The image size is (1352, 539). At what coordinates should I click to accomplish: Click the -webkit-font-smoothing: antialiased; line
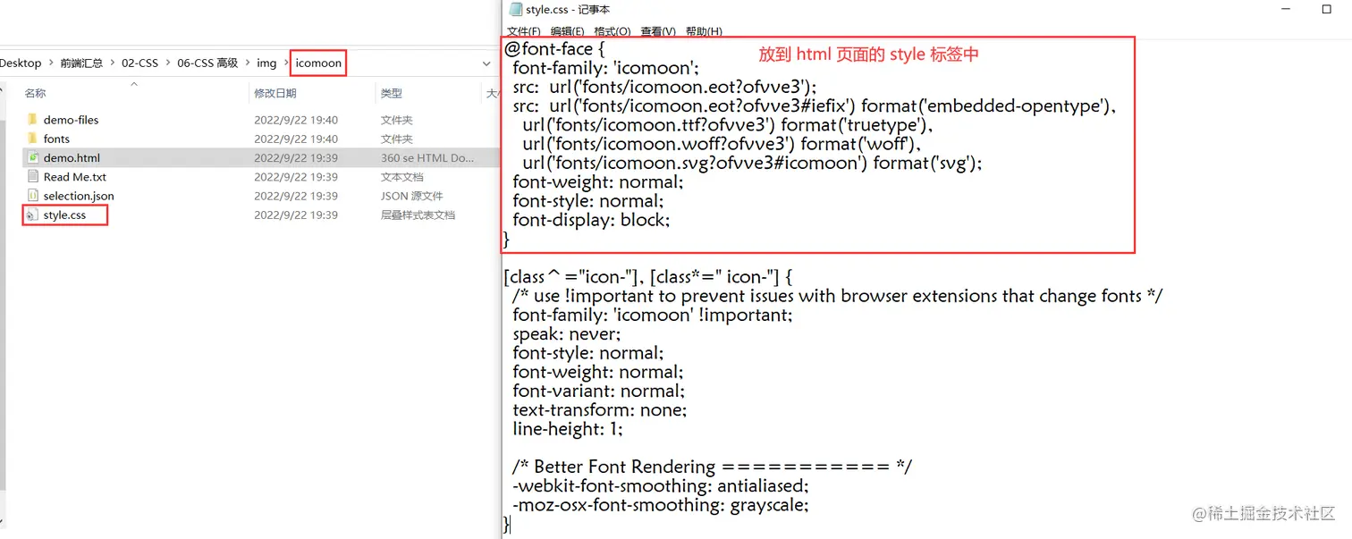click(661, 486)
